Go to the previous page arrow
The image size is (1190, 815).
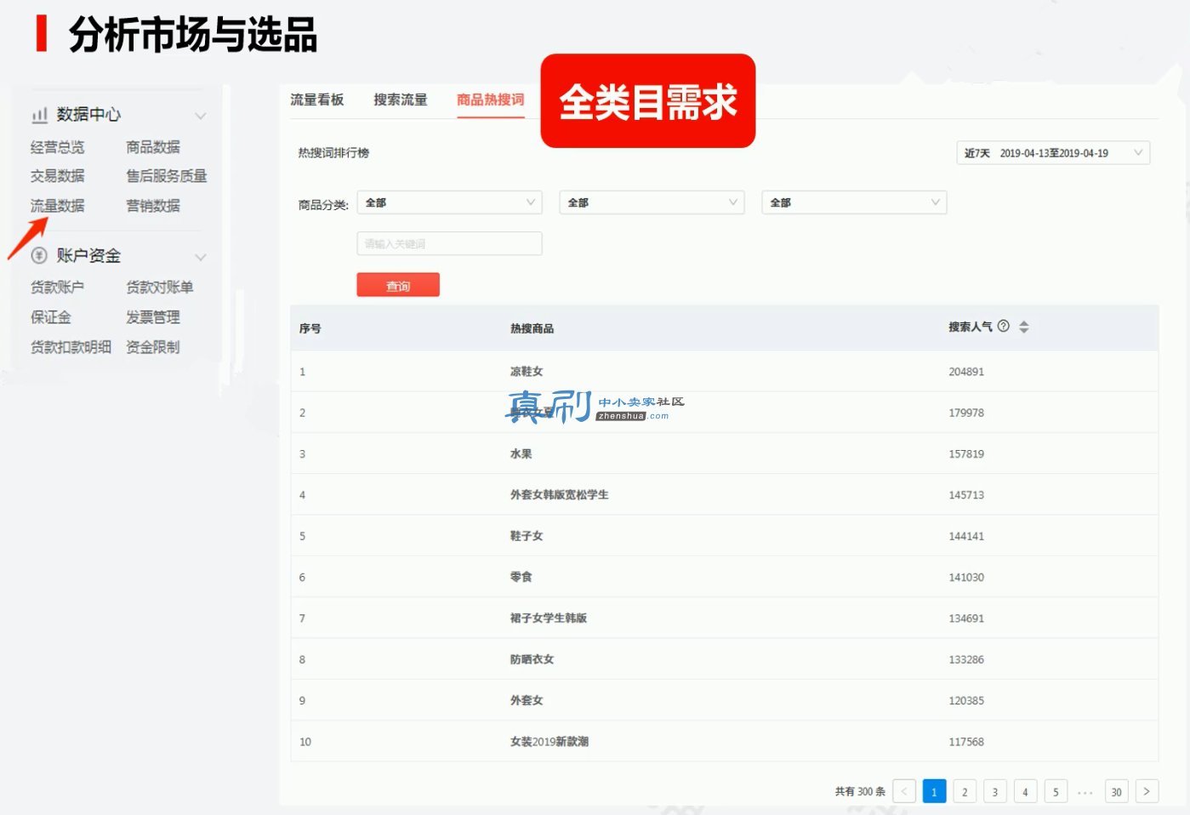tap(904, 791)
